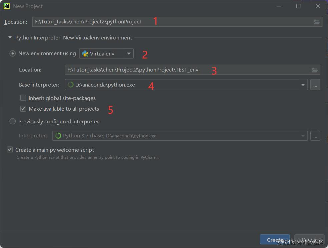Click the Cancel button
Screen dimensions: 328x248
click(x=309, y=239)
